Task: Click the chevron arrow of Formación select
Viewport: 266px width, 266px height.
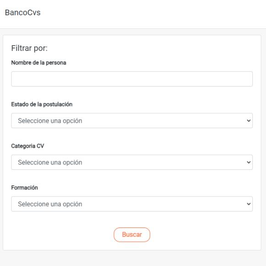Action: click(x=249, y=204)
